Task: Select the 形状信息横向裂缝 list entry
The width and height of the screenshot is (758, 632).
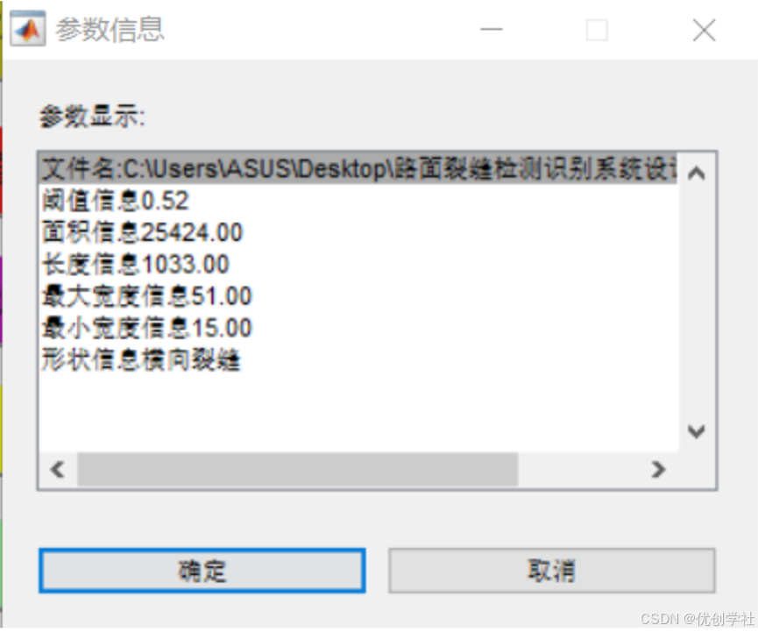Action: tap(358, 359)
